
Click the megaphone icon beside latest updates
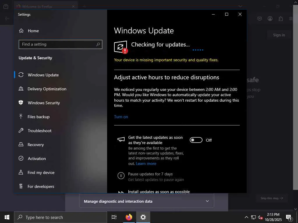(121, 140)
